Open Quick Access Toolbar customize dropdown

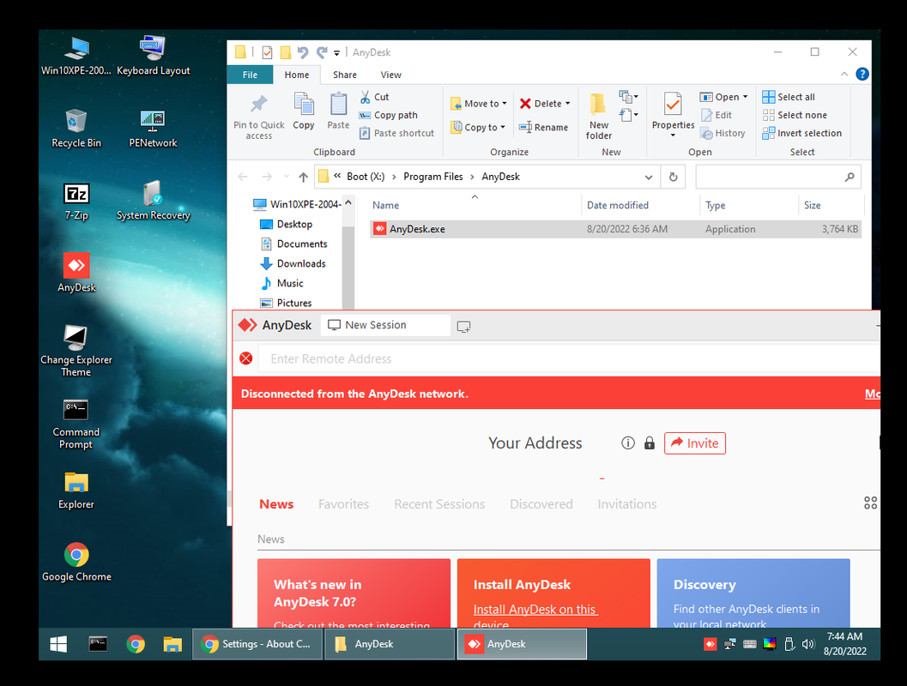[x=336, y=52]
